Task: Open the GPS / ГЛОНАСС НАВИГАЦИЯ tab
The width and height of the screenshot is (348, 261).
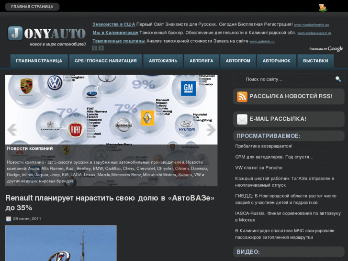Action: click(x=106, y=61)
